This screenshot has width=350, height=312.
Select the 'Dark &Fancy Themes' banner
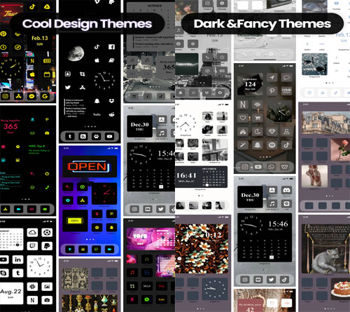[x=262, y=24]
